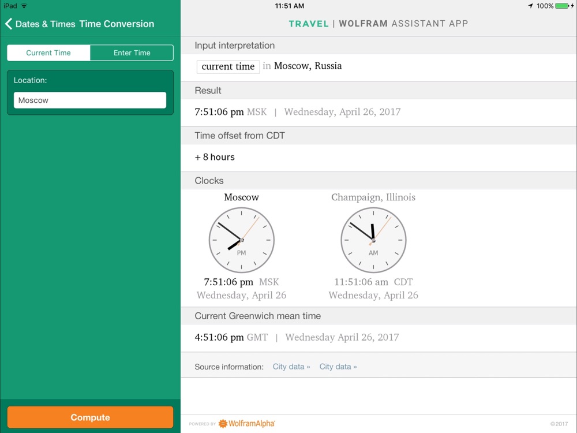Image resolution: width=577 pixels, height=433 pixels.
Task: Open the first City data source link
Action: tap(291, 367)
